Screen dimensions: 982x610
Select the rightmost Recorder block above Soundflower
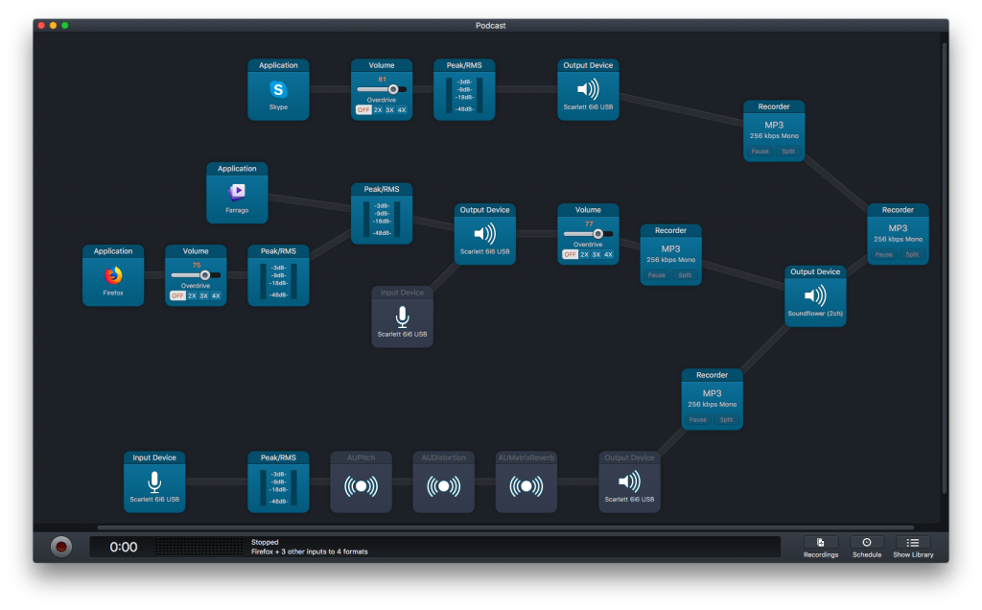click(898, 234)
